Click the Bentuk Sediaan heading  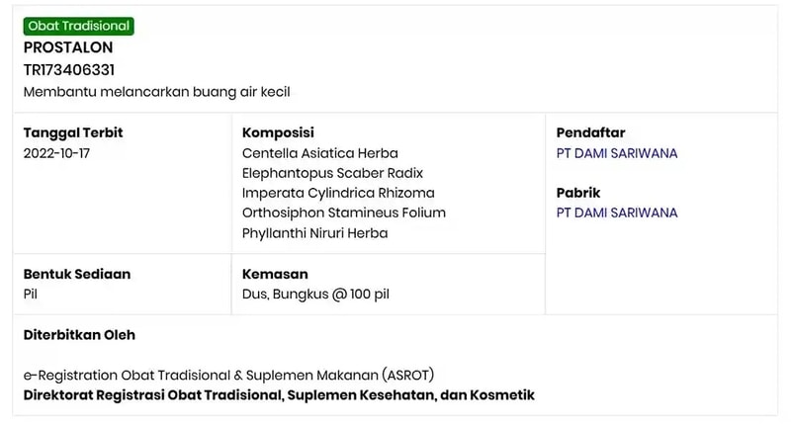[x=77, y=274]
